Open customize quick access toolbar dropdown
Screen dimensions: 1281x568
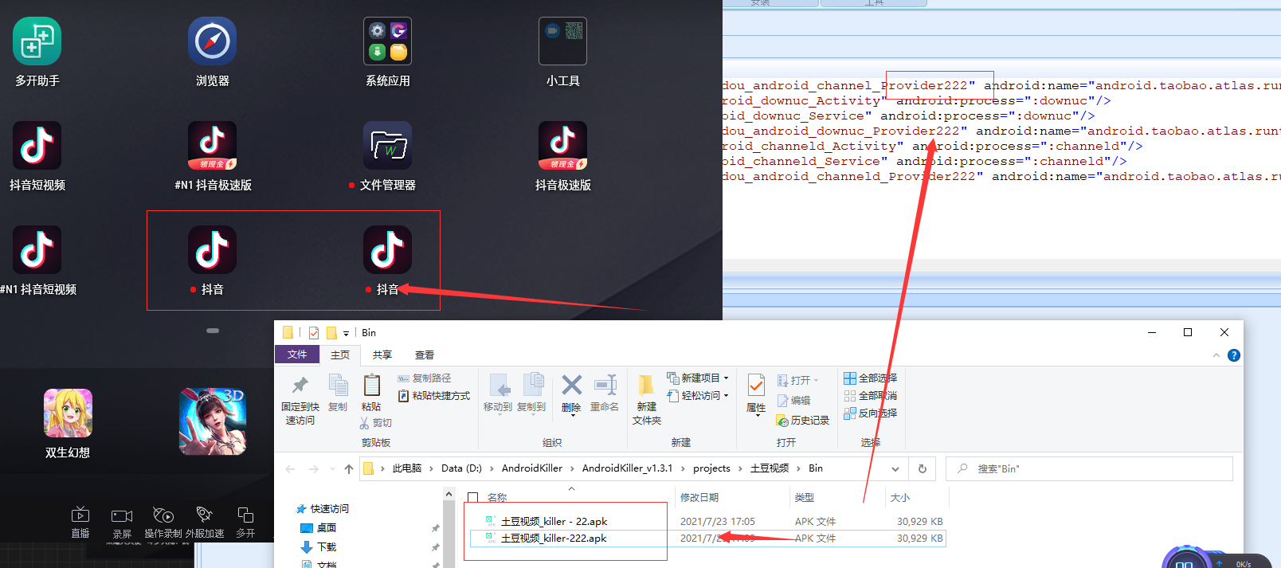tap(346, 334)
